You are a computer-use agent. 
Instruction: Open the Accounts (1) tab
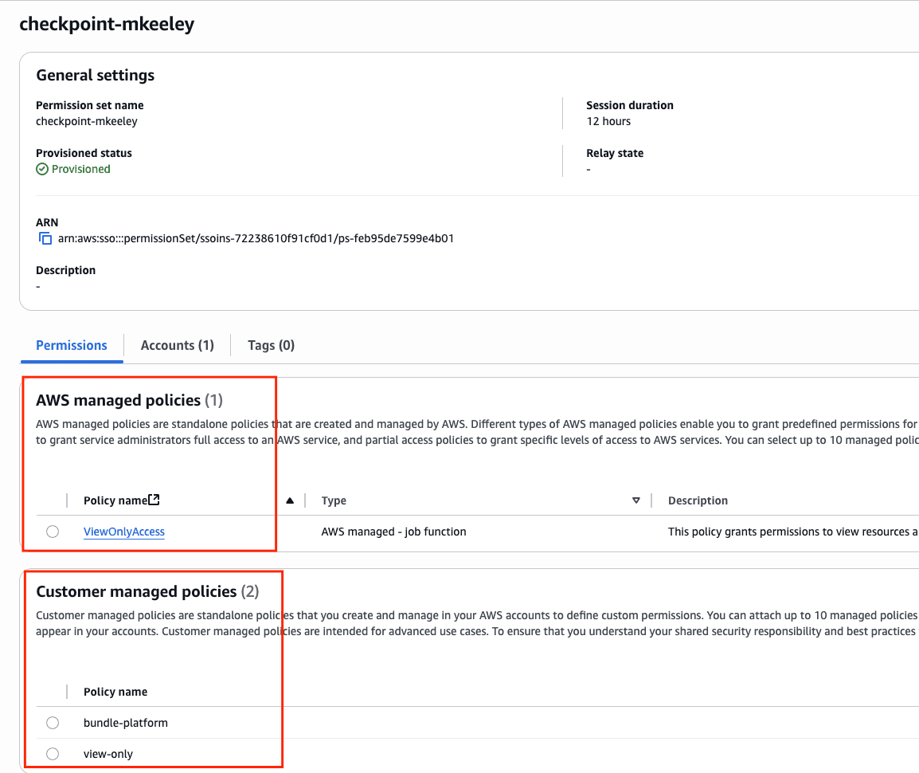(177, 345)
